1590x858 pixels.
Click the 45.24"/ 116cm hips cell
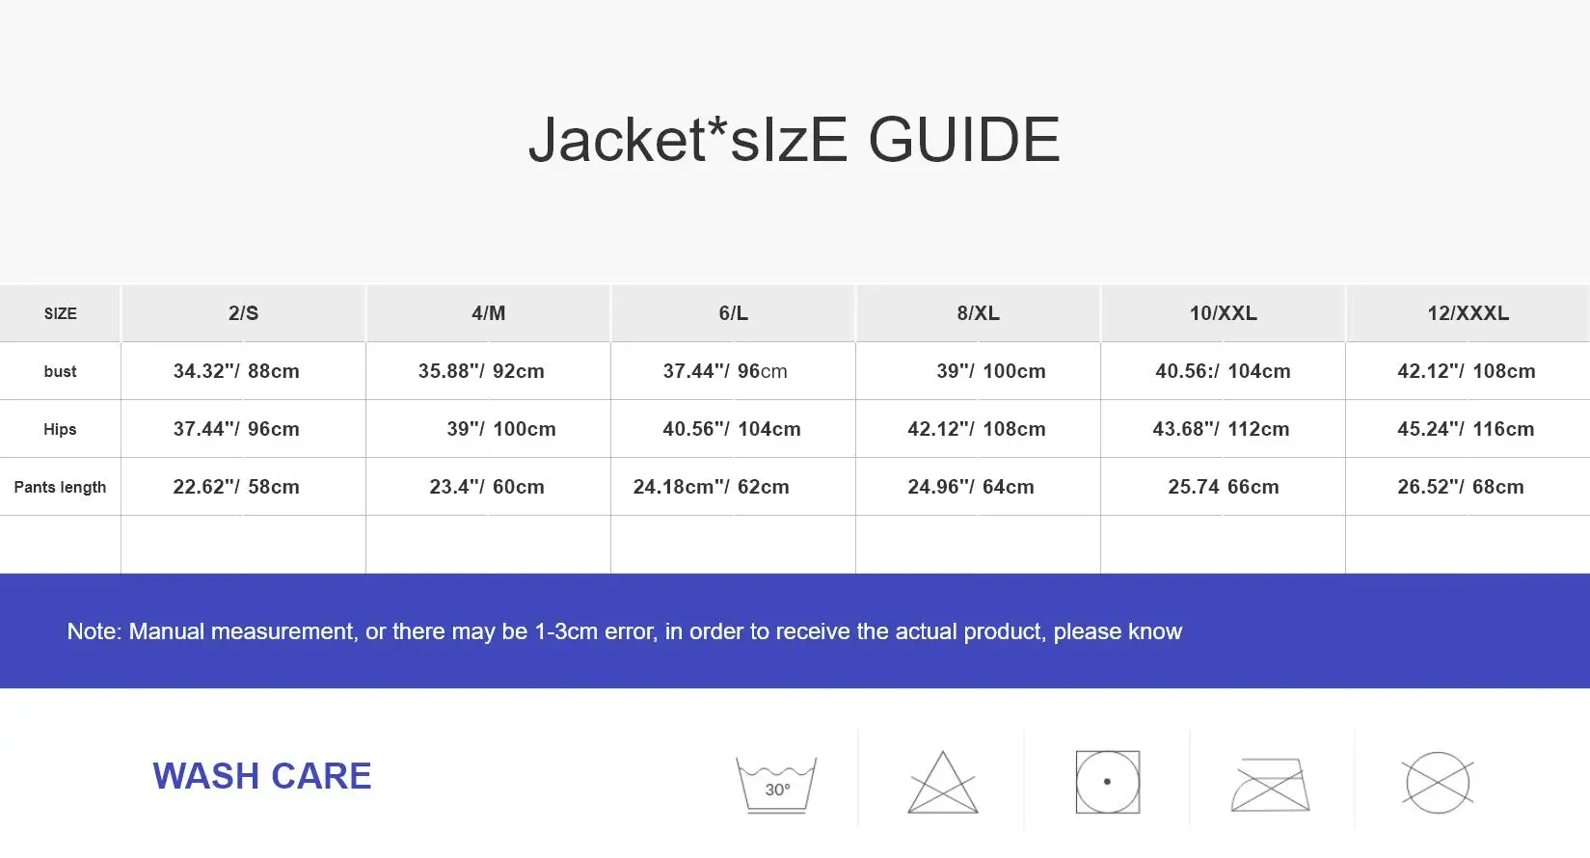pos(1466,429)
